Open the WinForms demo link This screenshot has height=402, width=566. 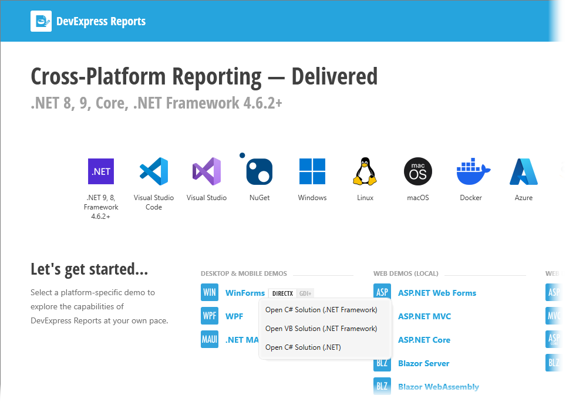[x=245, y=293]
